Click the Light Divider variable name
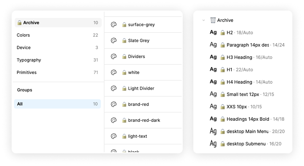304x166 pixels. [x=141, y=88]
